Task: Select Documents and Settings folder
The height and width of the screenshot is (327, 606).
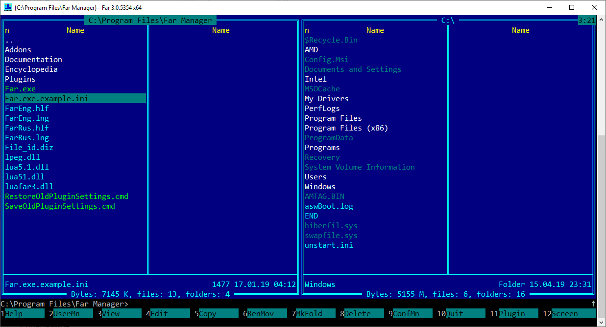Action: pos(353,69)
